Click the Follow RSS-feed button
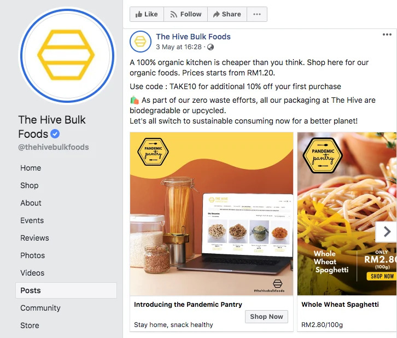 185,14
